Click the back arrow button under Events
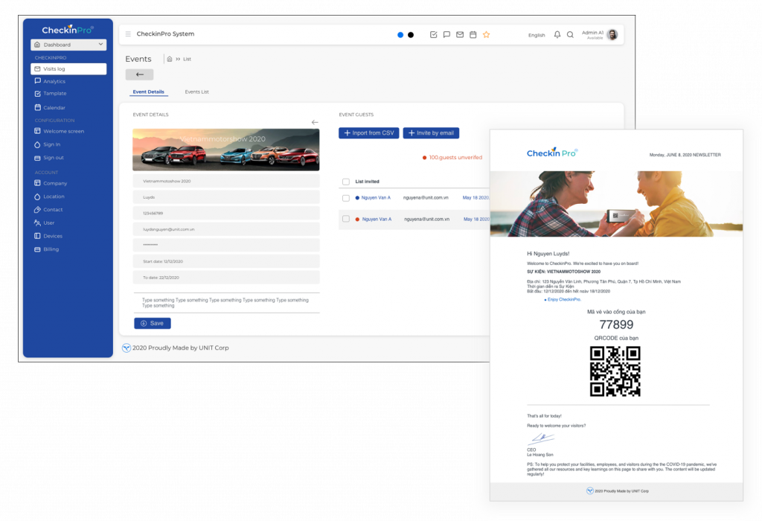 [x=139, y=74]
